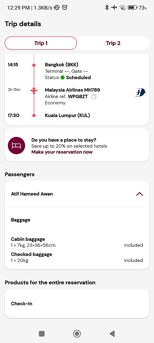Tap the Bangkok (BKK) departure entry
Image resolution: width=154 pixels, height=343 pixels.
(62, 65)
